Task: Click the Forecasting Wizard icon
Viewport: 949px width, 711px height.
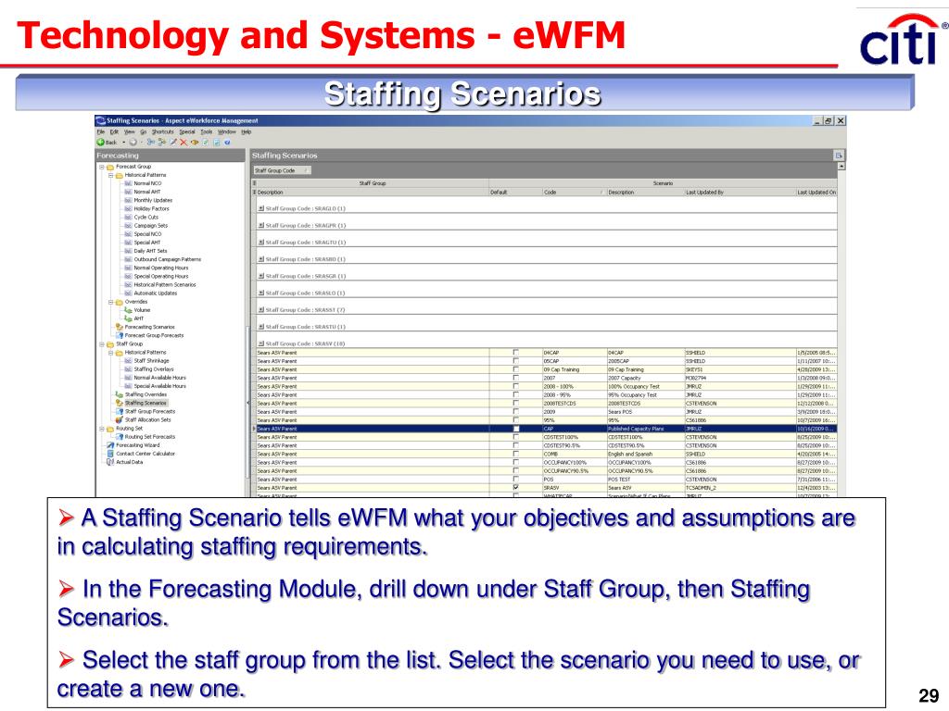Action: tap(110, 445)
